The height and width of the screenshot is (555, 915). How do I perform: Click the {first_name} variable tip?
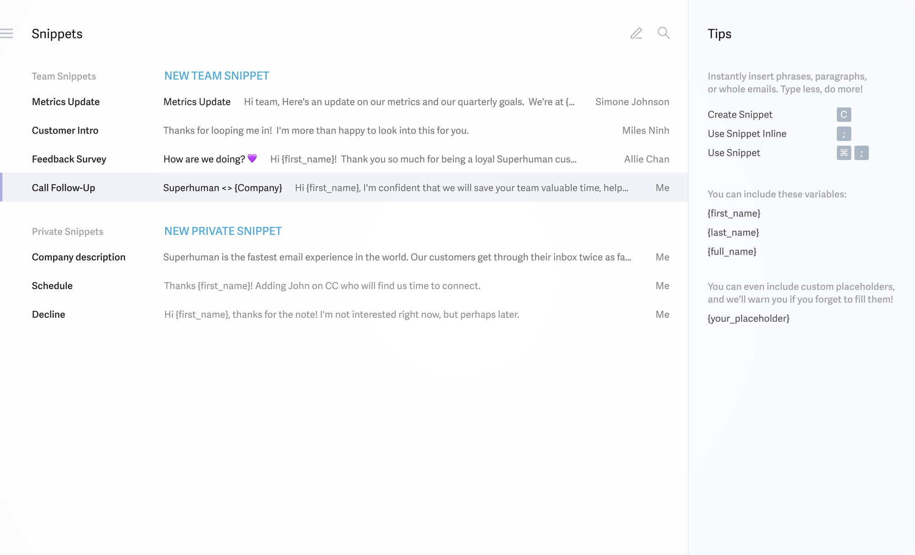734,213
